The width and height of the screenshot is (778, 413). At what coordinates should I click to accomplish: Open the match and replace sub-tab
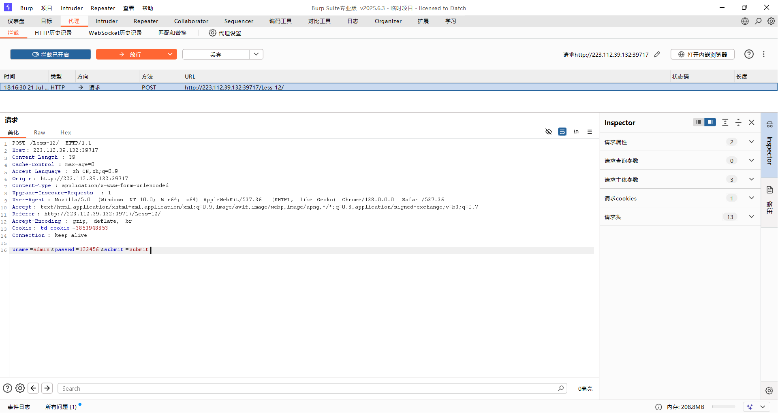pyautogui.click(x=173, y=33)
